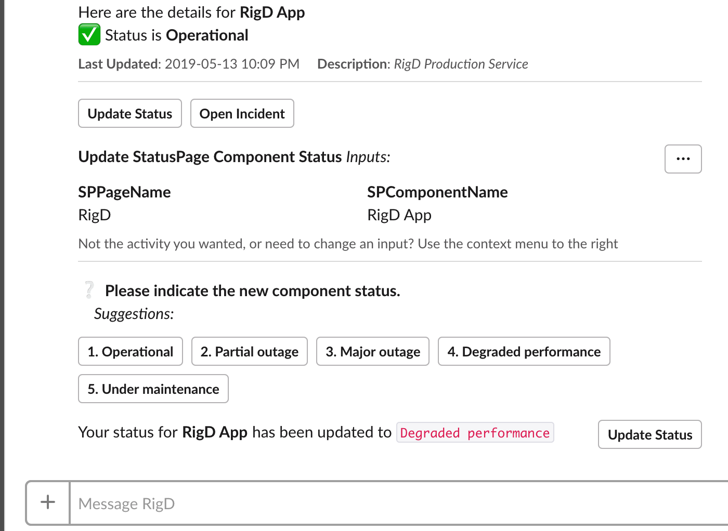Open the context menu on the activity card
728x531 pixels.
(683, 159)
